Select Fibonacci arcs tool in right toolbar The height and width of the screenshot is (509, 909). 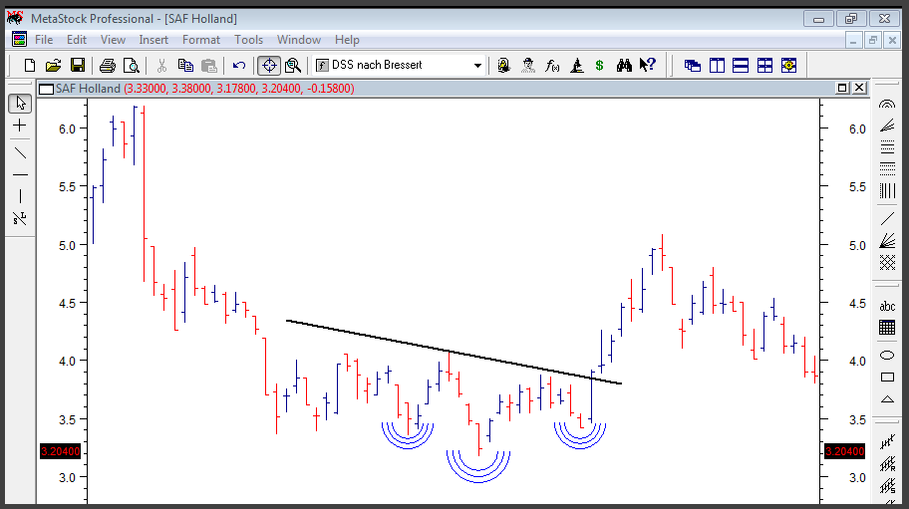click(x=887, y=105)
